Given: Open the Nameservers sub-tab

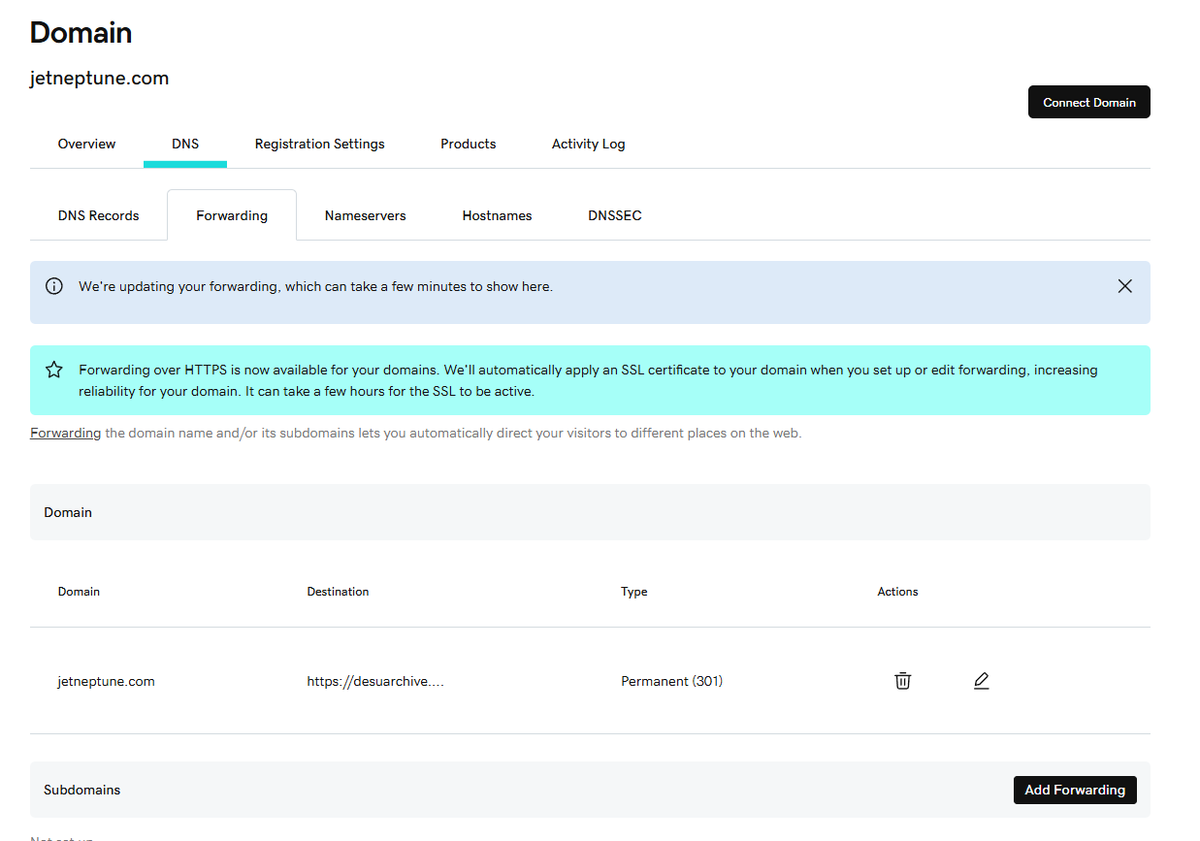Looking at the screenshot, I should [x=365, y=215].
